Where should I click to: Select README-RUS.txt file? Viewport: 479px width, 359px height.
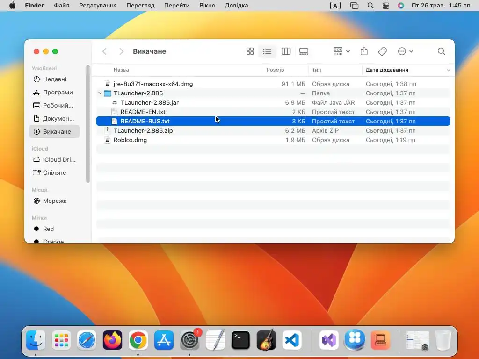click(273, 121)
